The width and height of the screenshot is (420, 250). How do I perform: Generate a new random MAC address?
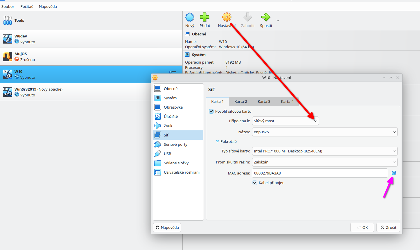click(x=394, y=173)
